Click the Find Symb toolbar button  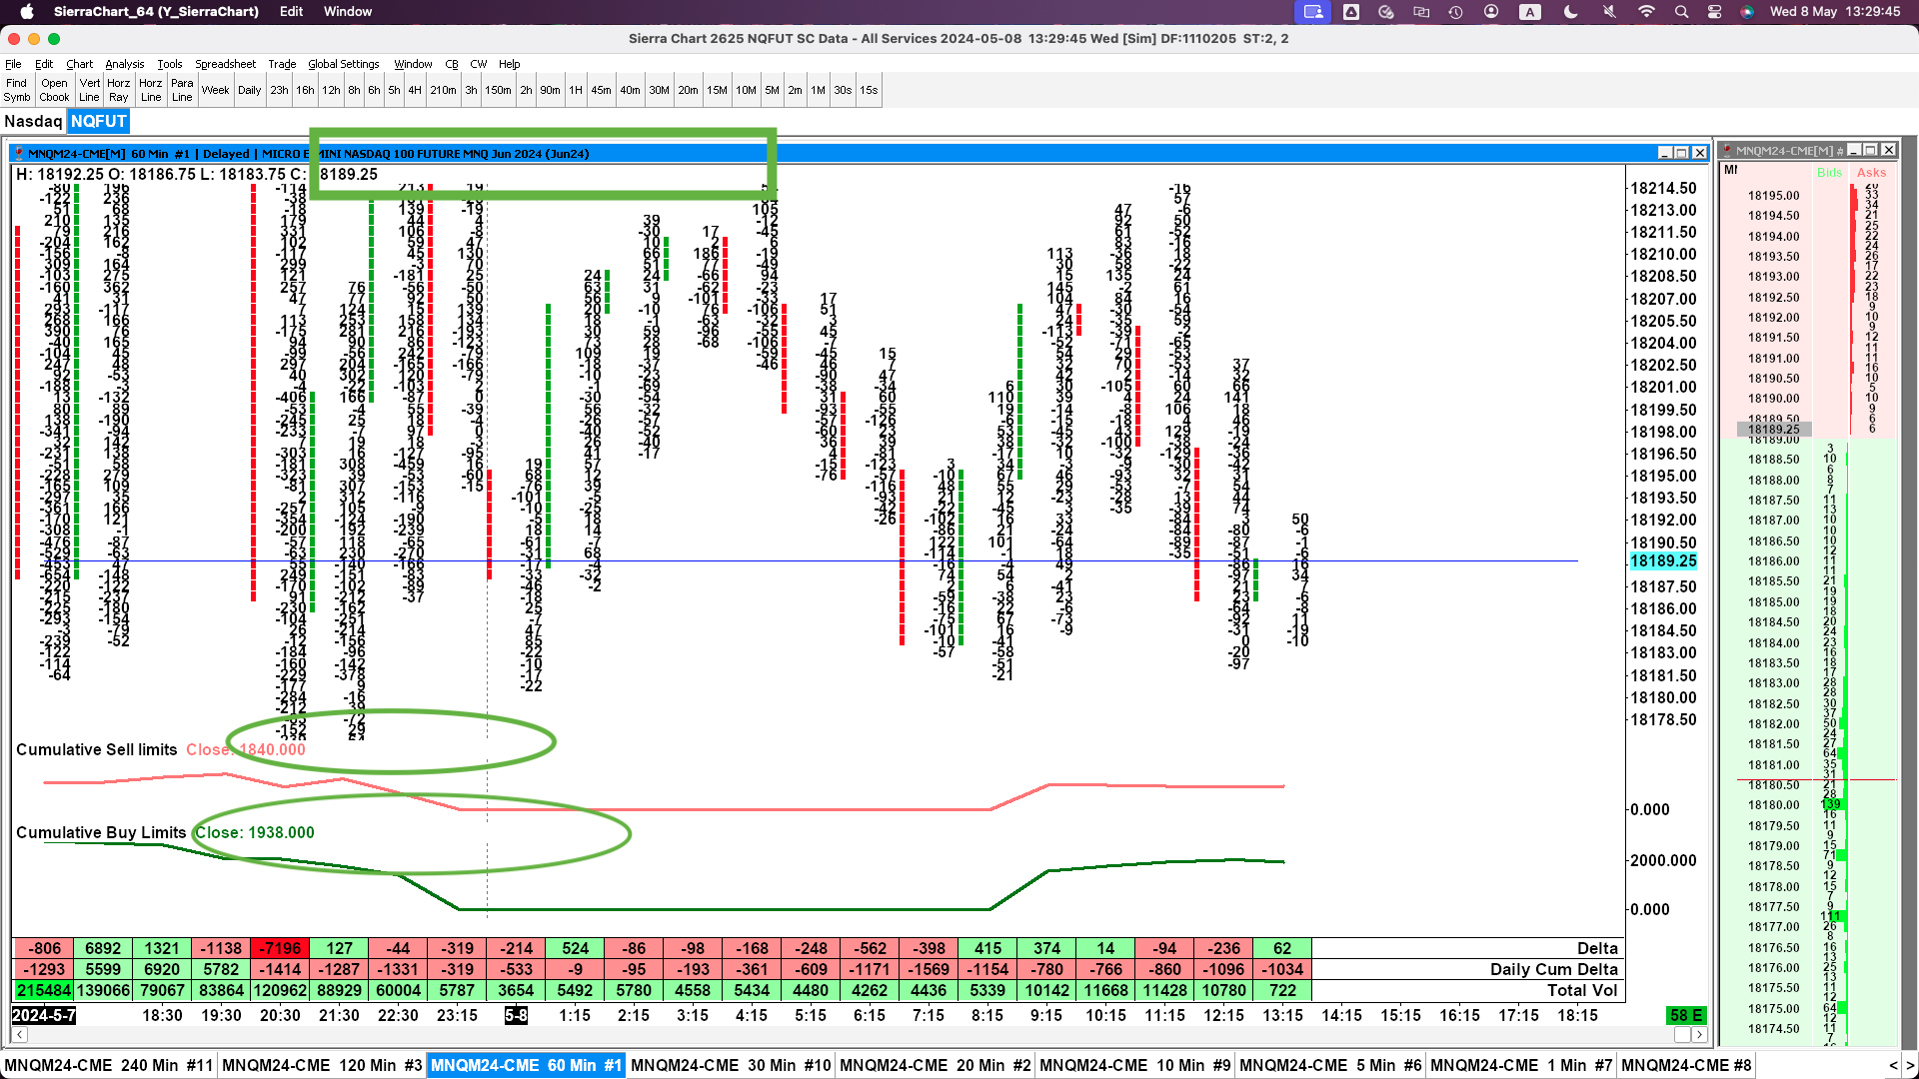[x=16, y=90]
